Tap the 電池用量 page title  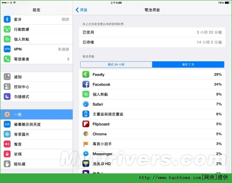click(152, 10)
